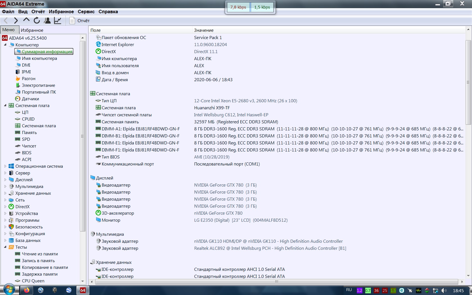Open the Graph chart icon in toolbar

click(58, 21)
